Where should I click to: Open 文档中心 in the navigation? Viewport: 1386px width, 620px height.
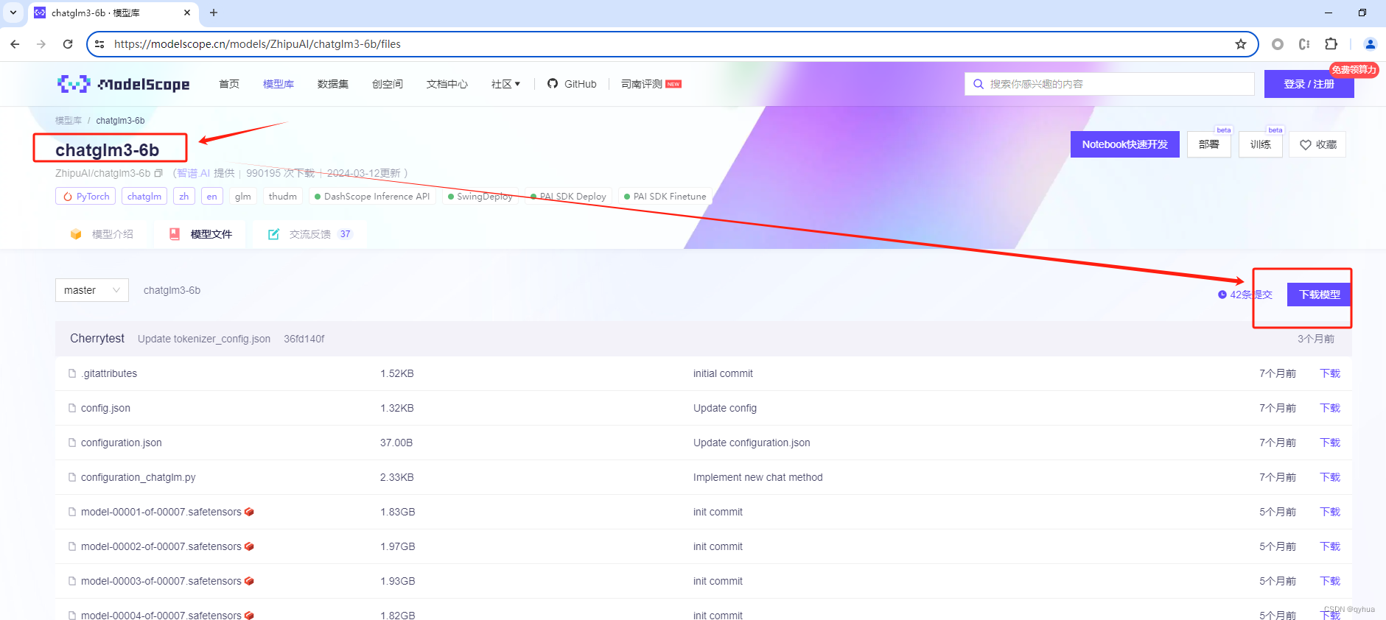pyautogui.click(x=447, y=84)
